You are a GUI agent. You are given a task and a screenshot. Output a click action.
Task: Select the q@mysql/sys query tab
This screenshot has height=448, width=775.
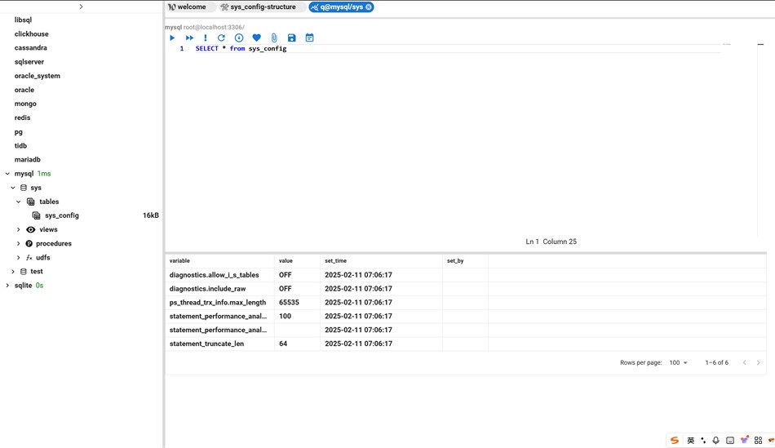coord(341,7)
